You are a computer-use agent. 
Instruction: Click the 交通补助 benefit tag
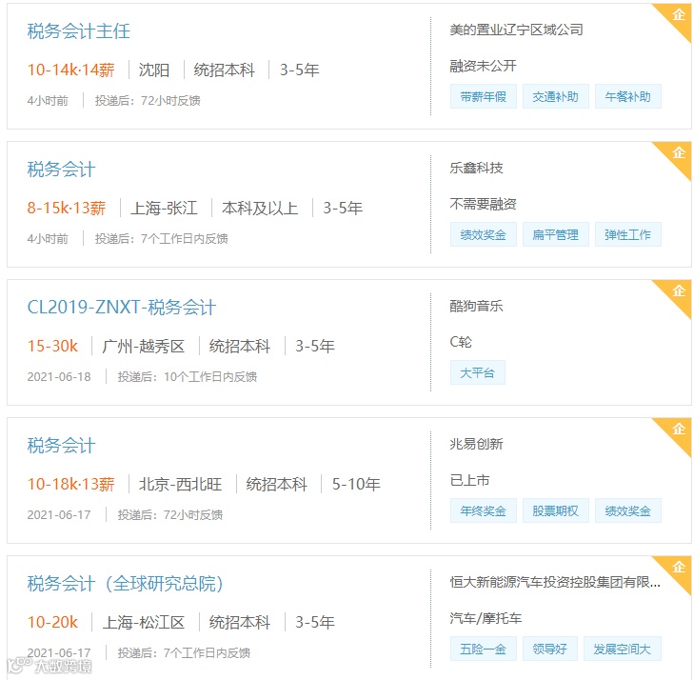555,96
